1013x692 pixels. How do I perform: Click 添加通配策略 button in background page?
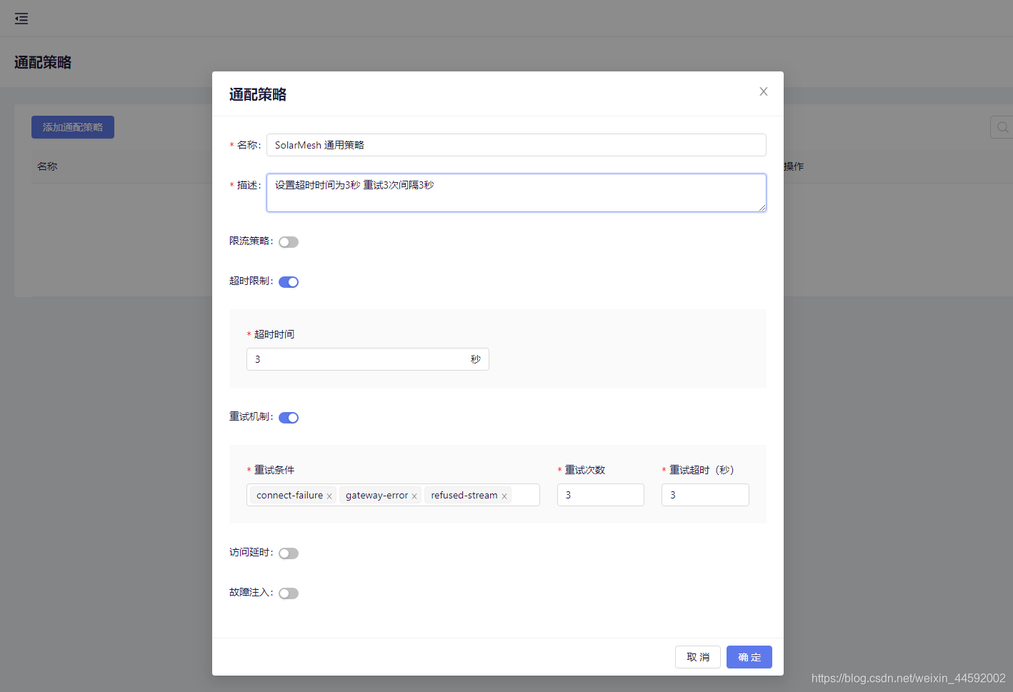click(73, 127)
